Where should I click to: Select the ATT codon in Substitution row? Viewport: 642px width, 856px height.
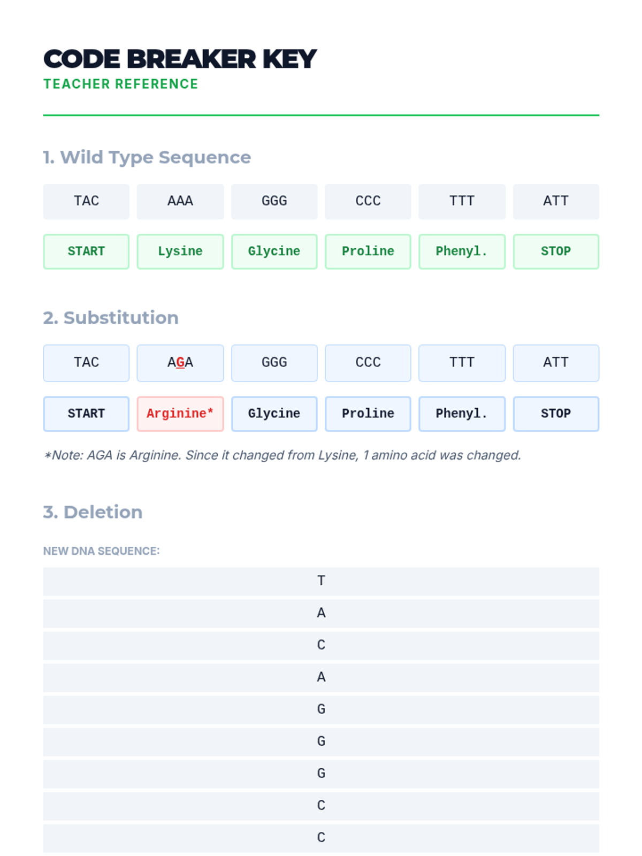click(x=556, y=363)
